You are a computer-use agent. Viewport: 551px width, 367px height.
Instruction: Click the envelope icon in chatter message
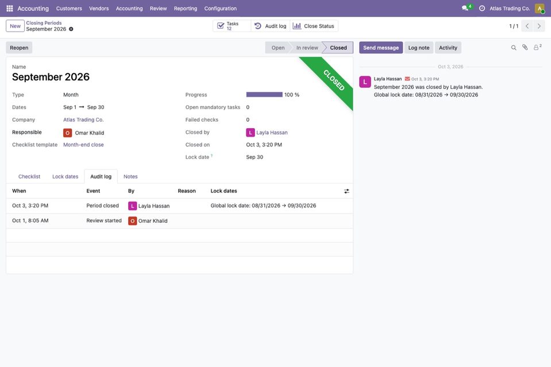[x=407, y=79]
